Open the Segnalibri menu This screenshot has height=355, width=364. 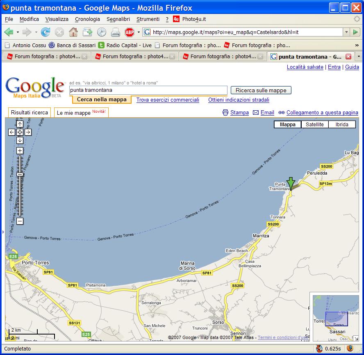tap(118, 19)
